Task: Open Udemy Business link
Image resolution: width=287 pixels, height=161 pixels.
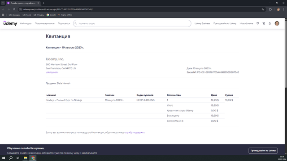Action: [x=202, y=24]
